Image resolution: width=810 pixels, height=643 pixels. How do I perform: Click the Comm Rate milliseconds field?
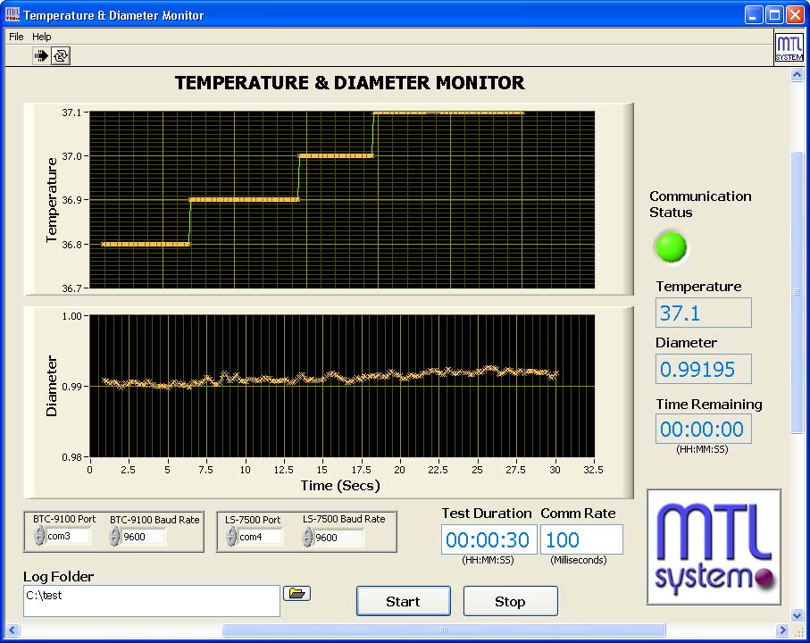[x=581, y=539]
